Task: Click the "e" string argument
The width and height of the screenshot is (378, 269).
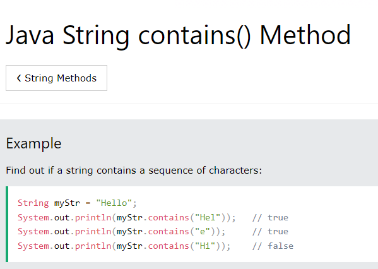Action: (203, 232)
